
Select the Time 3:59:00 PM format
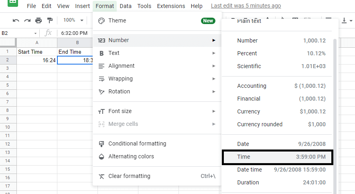click(x=278, y=157)
